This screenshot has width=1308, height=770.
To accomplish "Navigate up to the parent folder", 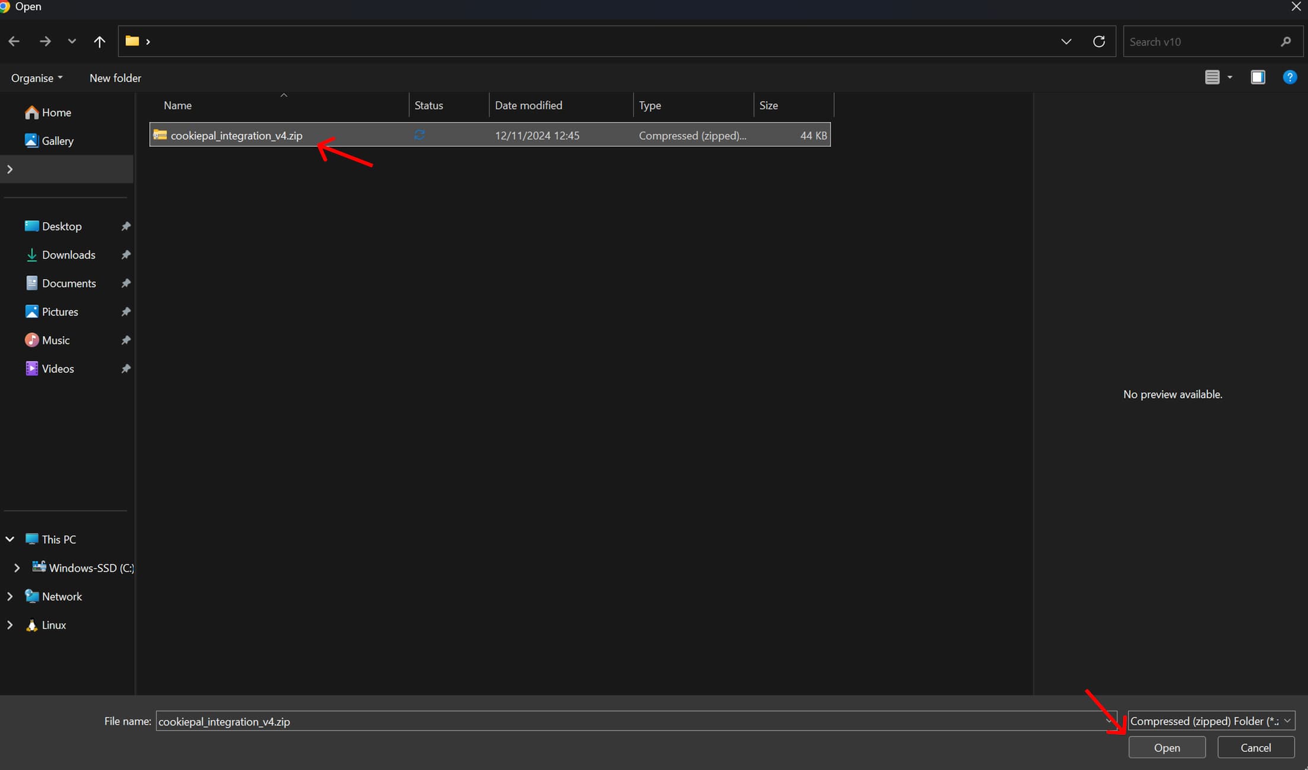I will pyautogui.click(x=100, y=41).
